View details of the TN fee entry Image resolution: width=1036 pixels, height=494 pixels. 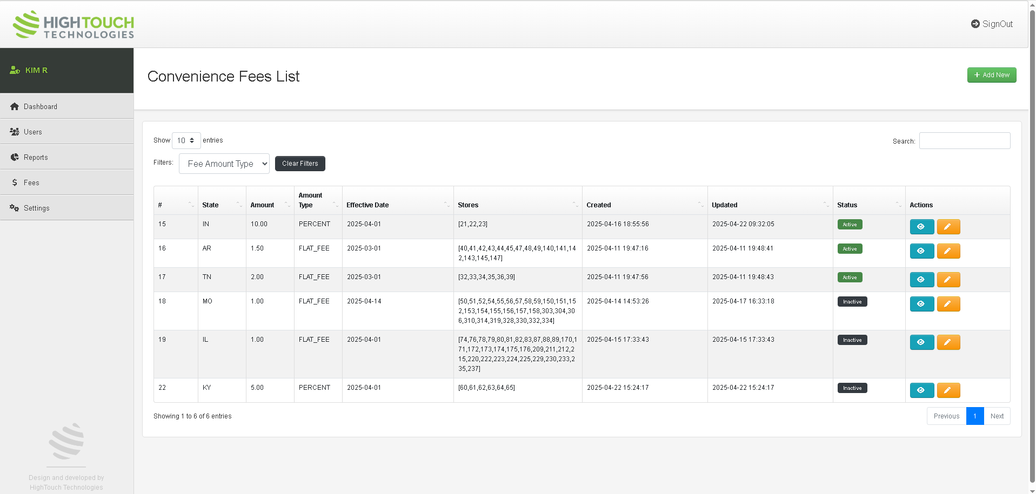(921, 280)
